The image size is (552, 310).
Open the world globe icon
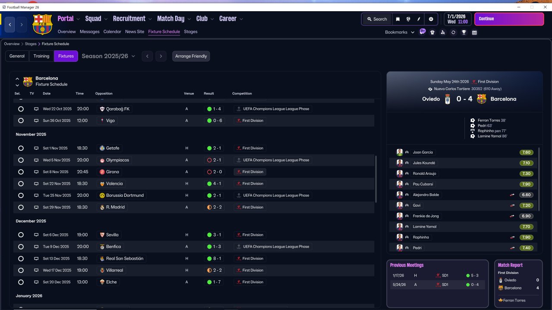(x=408, y=19)
